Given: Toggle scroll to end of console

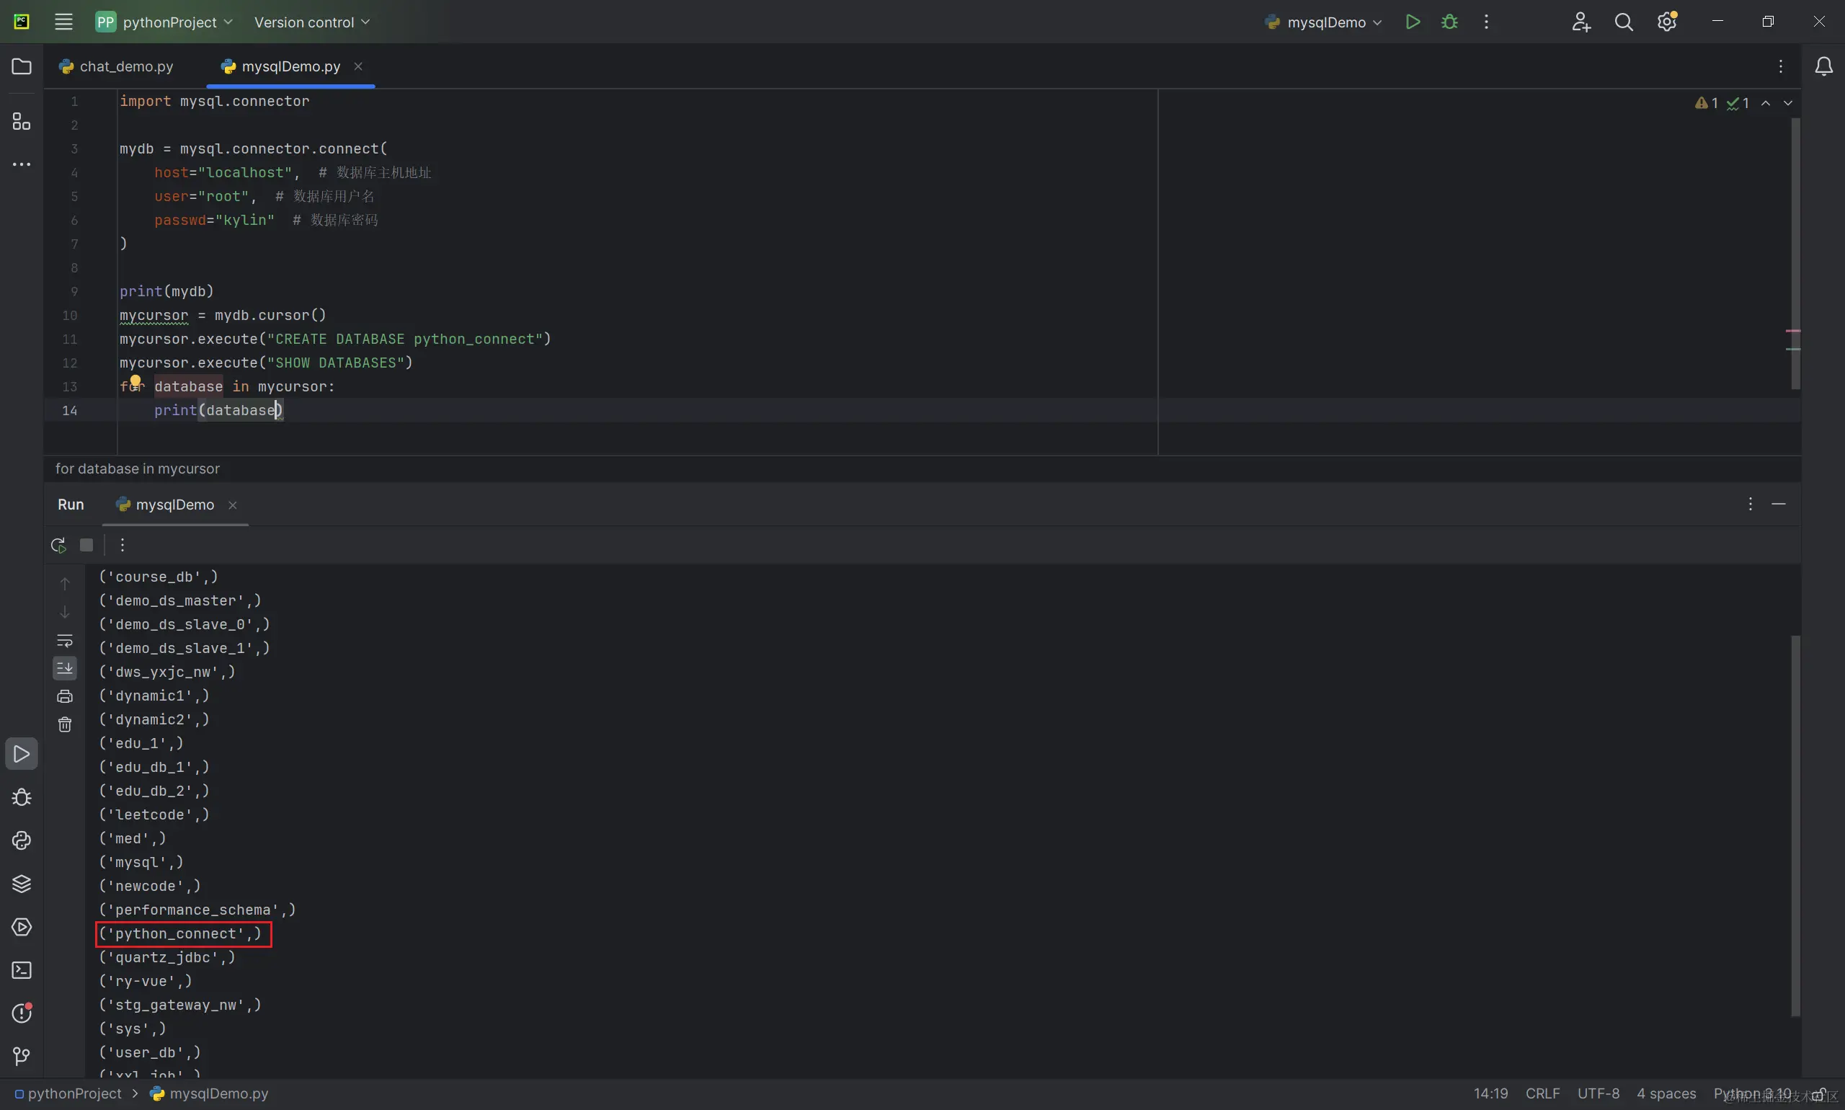Looking at the screenshot, I should click(x=65, y=668).
